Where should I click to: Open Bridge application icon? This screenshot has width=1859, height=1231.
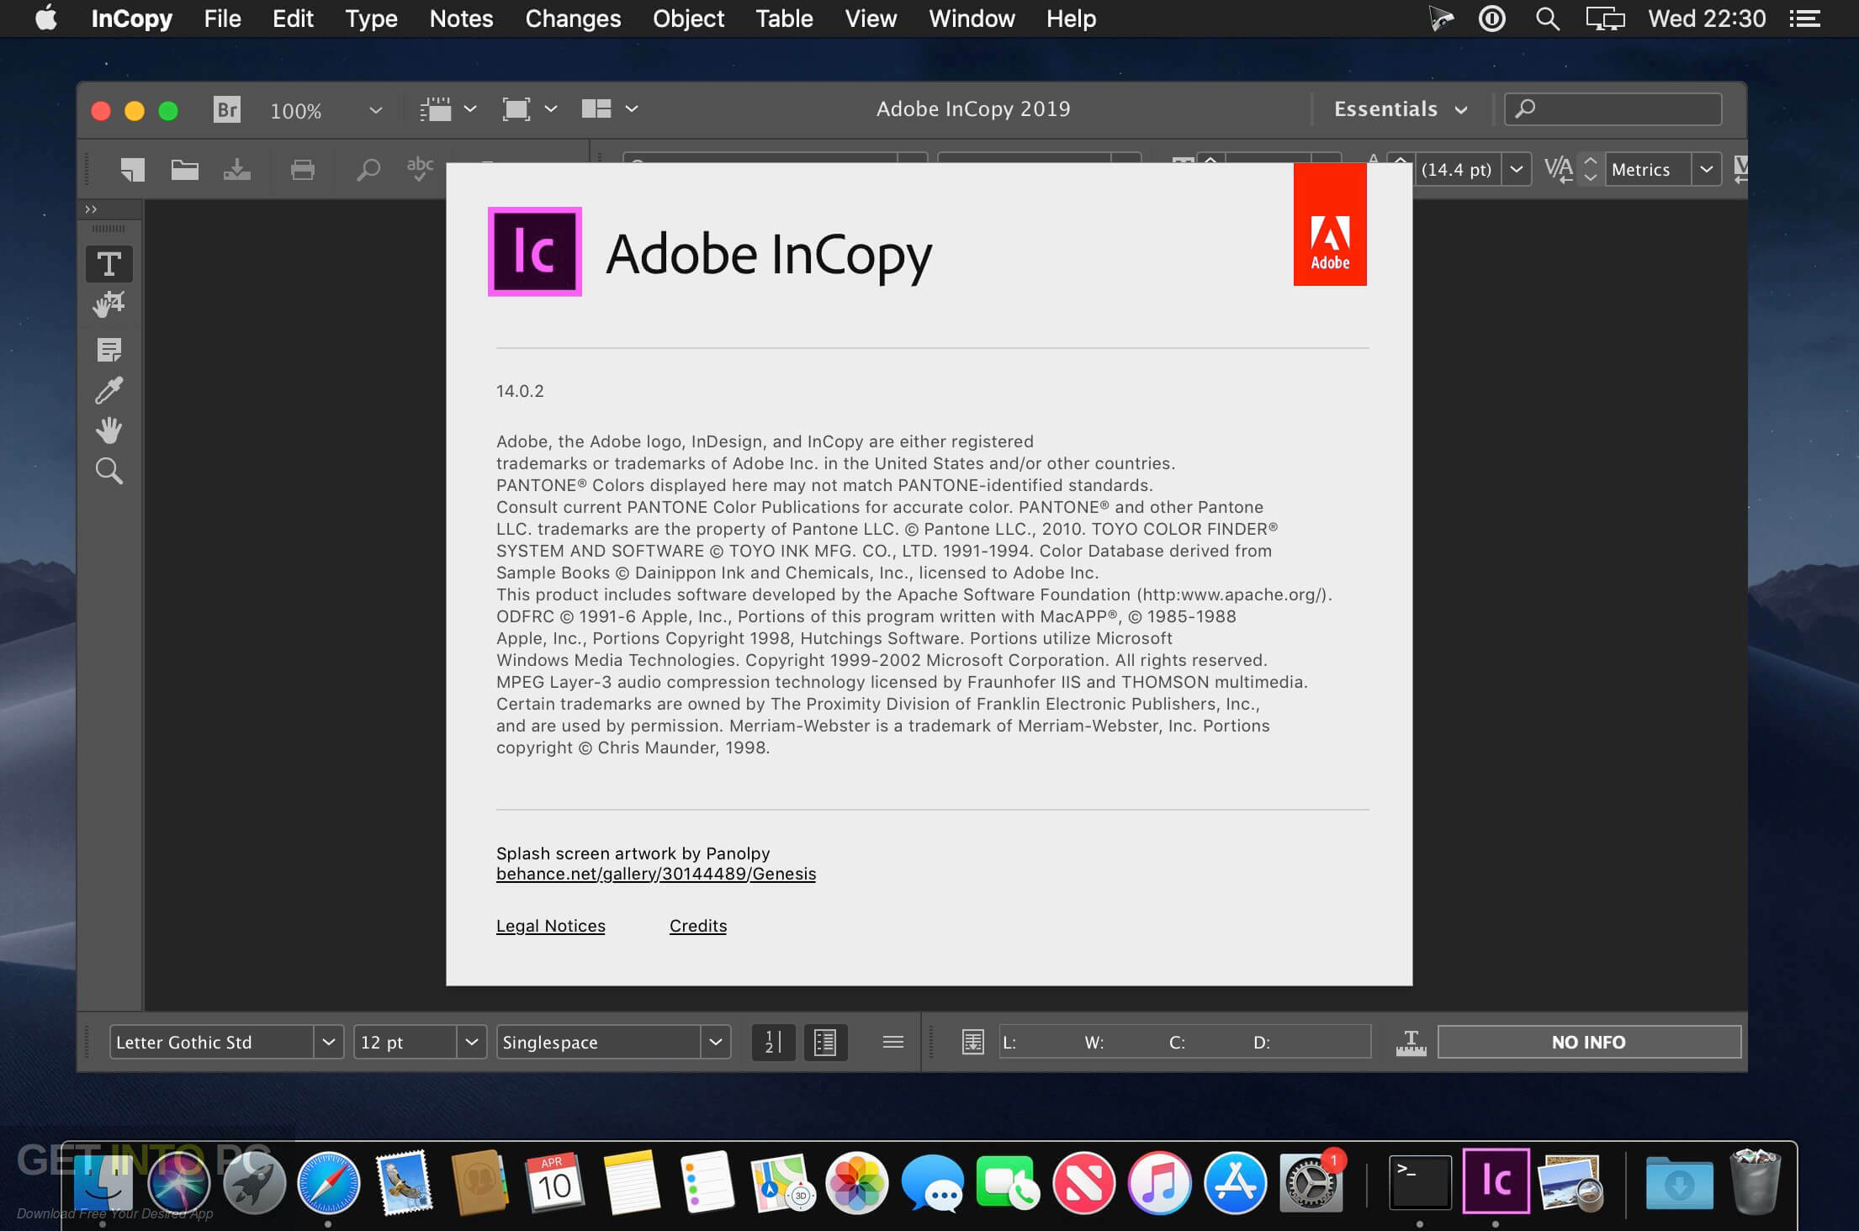(x=224, y=107)
